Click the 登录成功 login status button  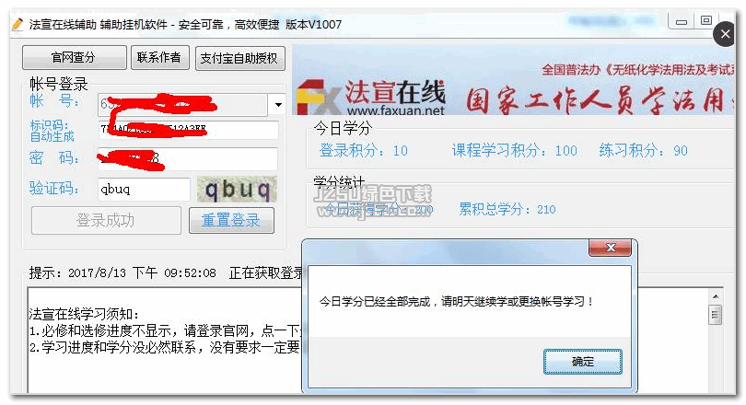point(106,220)
